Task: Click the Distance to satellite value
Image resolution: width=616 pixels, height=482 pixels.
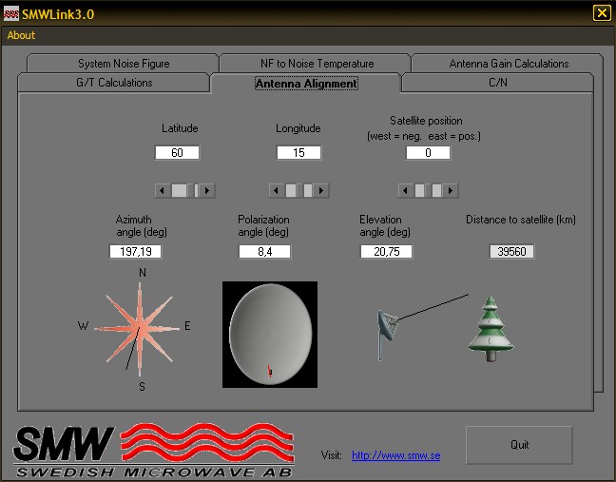Action: tap(511, 251)
